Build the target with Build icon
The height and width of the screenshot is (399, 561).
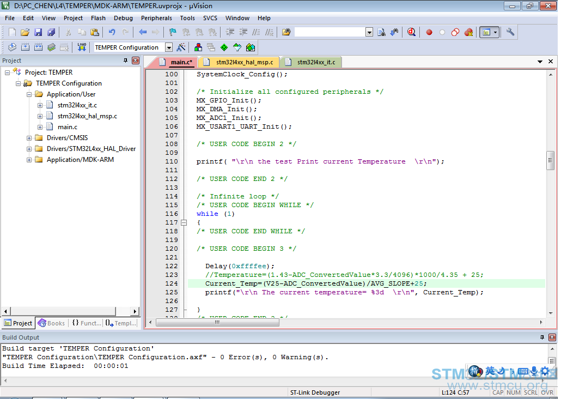(x=25, y=47)
